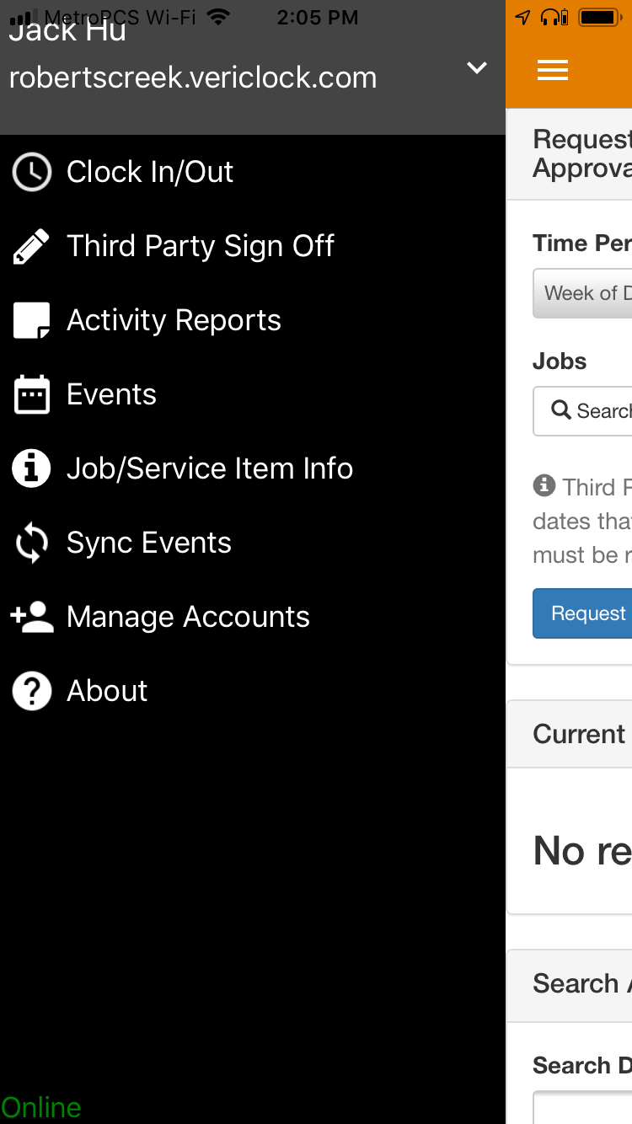Open the About menu entry

(107, 691)
